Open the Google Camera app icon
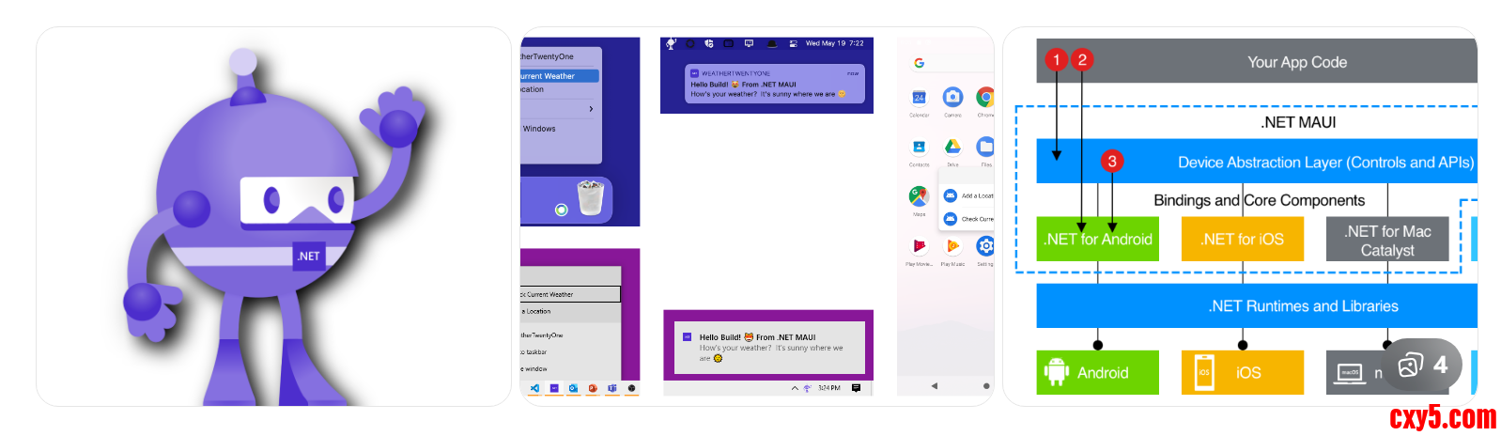The image size is (1501, 436). click(x=952, y=97)
